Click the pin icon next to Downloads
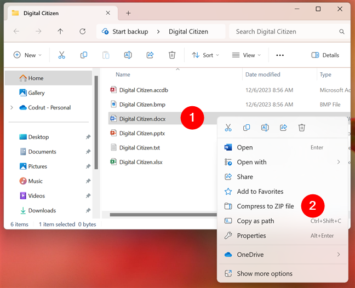 pyautogui.click(x=88, y=210)
